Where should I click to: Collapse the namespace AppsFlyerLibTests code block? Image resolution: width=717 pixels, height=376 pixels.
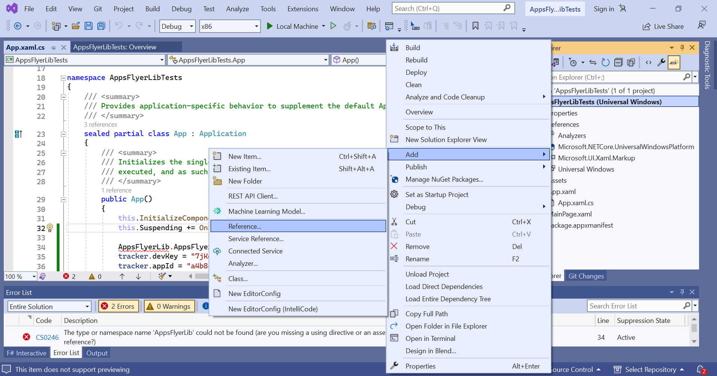point(64,78)
